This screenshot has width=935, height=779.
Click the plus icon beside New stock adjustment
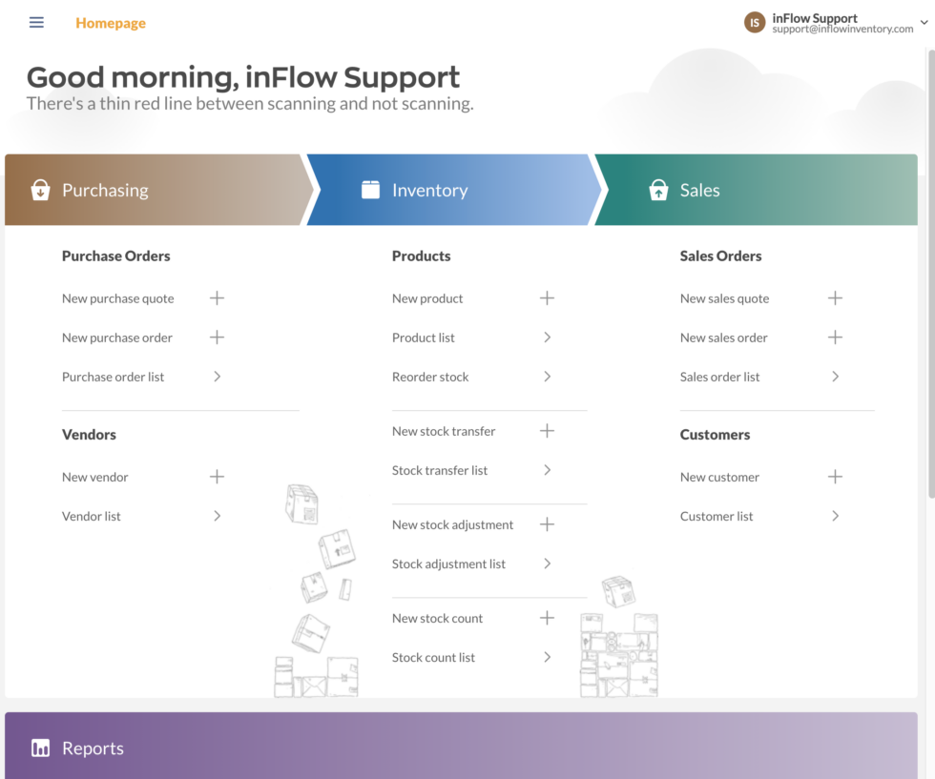[x=547, y=523]
